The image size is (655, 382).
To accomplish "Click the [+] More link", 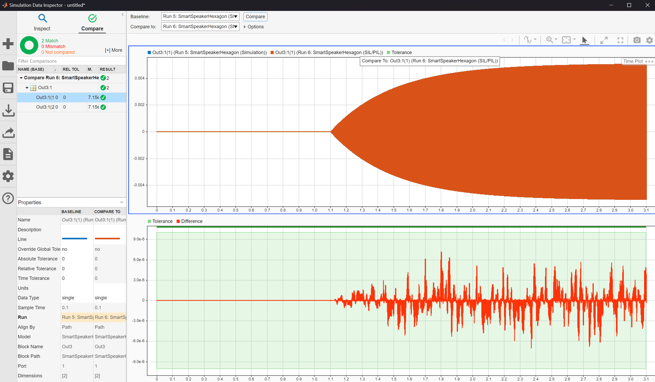I will coord(113,50).
